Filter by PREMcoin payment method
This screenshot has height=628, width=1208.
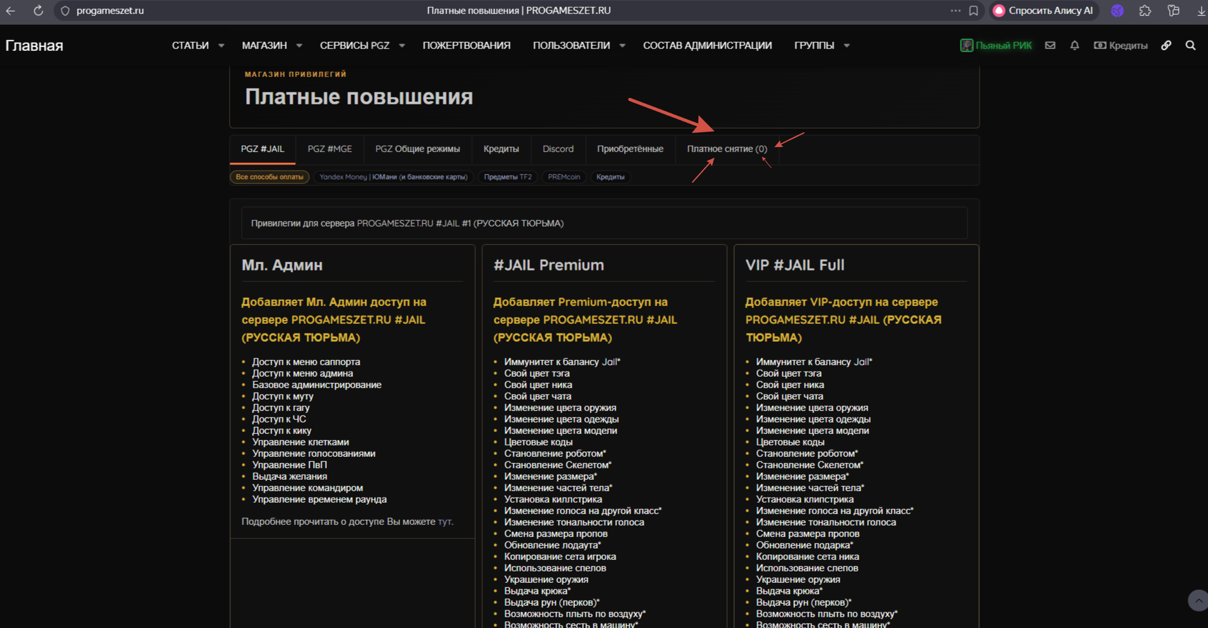pyautogui.click(x=564, y=177)
